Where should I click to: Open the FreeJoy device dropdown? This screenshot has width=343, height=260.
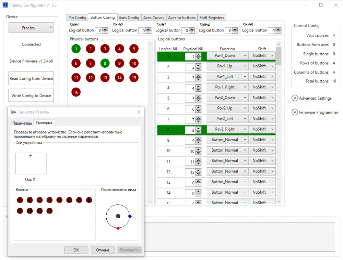tap(31, 27)
